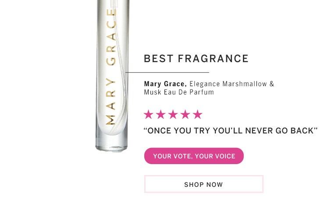
Task: Click the first pink rating star
Action: [x=148, y=115]
